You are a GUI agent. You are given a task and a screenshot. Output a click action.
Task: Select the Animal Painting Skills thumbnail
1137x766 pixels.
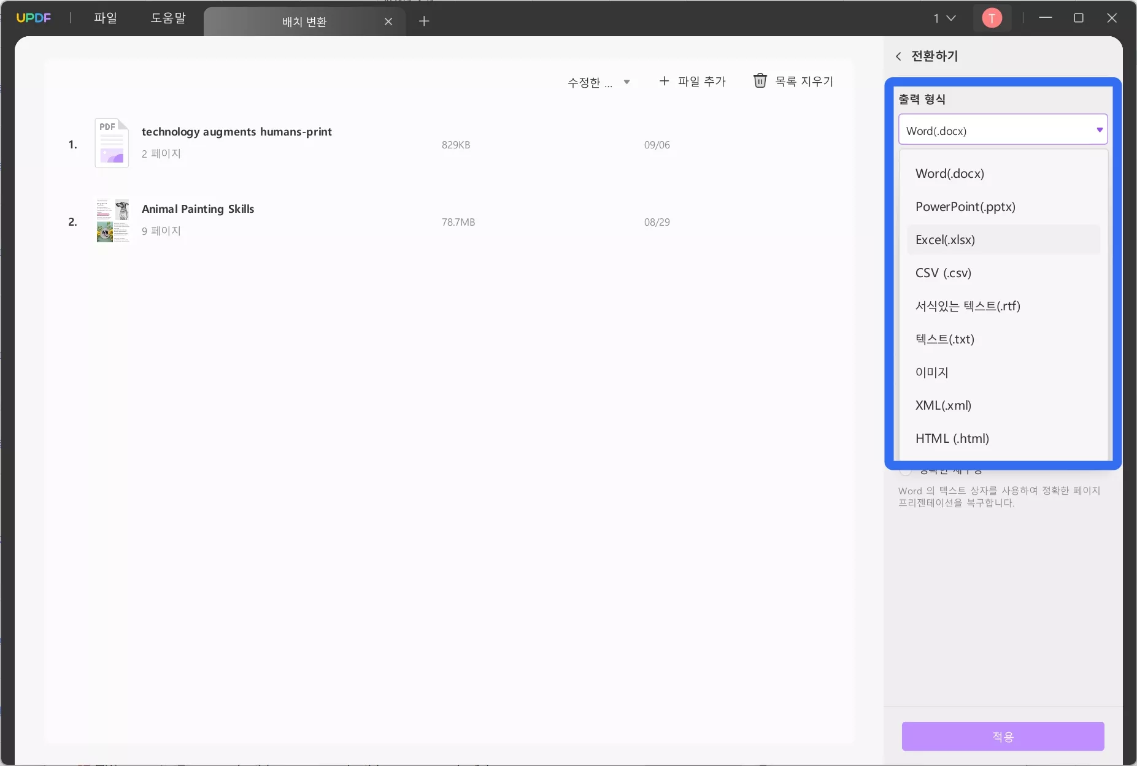[113, 220]
